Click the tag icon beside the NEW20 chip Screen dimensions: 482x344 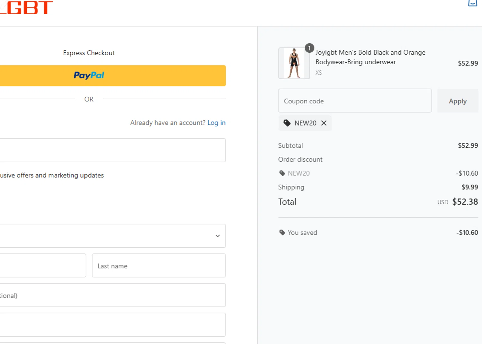tap(287, 123)
